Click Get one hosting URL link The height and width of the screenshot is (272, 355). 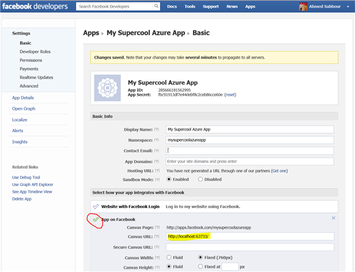coord(279,171)
